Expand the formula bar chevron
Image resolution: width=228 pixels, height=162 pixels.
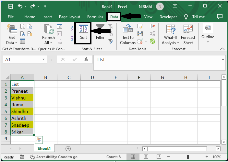click(x=223, y=59)
